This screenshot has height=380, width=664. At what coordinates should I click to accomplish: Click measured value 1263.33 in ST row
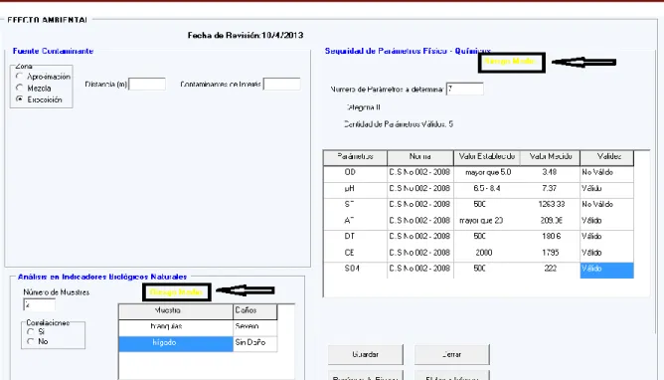(x=552, y=204)
